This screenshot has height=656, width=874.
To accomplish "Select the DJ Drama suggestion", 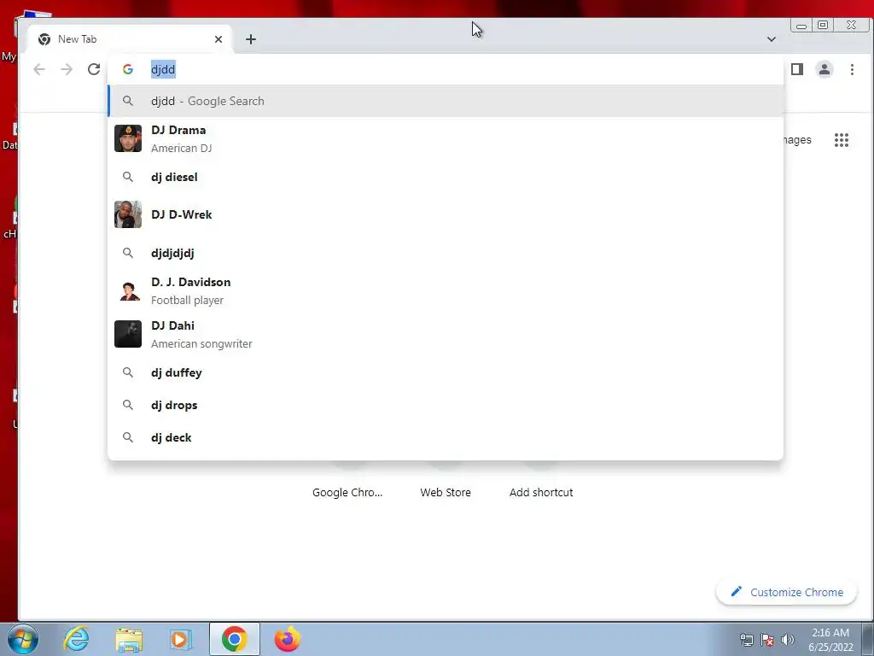I will coord(446,139).
